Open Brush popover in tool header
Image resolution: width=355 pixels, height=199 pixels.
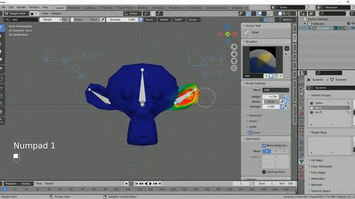point(150,20)
